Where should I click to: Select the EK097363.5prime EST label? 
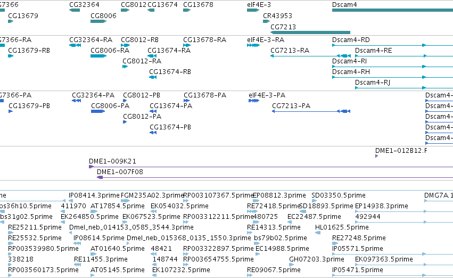pos(384,259)
